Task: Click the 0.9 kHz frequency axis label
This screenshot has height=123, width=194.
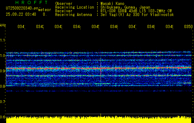Action: (x=3, y=71)
